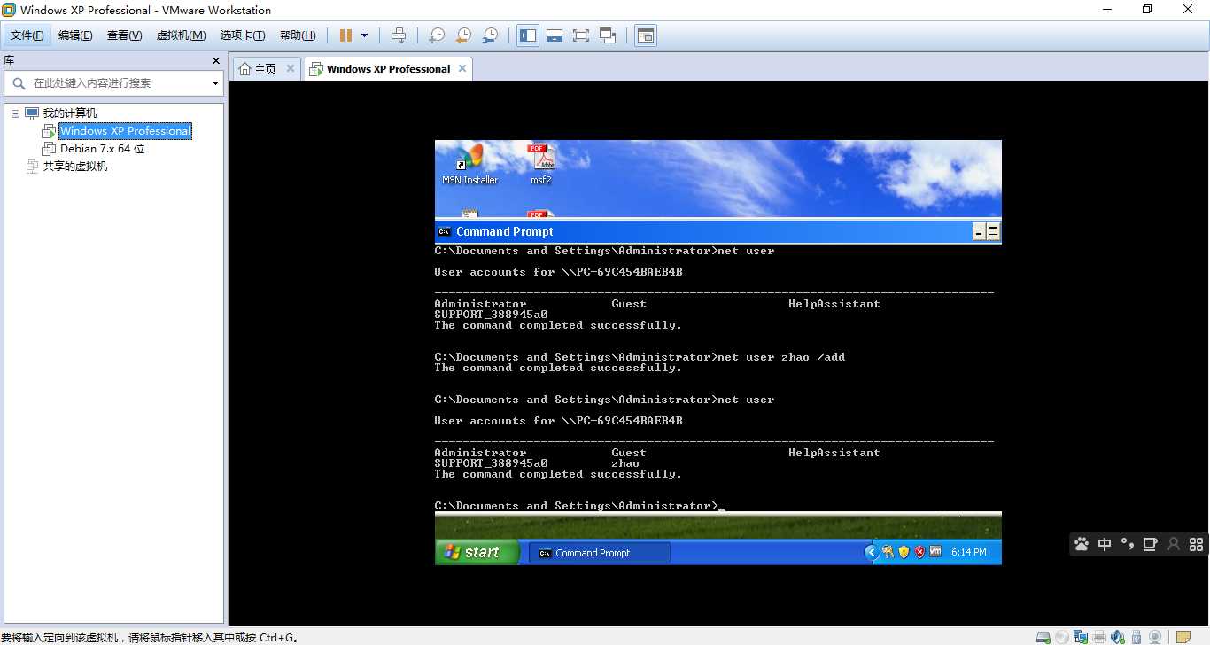
Task: Click the sound/Bluetooth device status icon
Action: pyautogui.click(x=1118, y=636)
